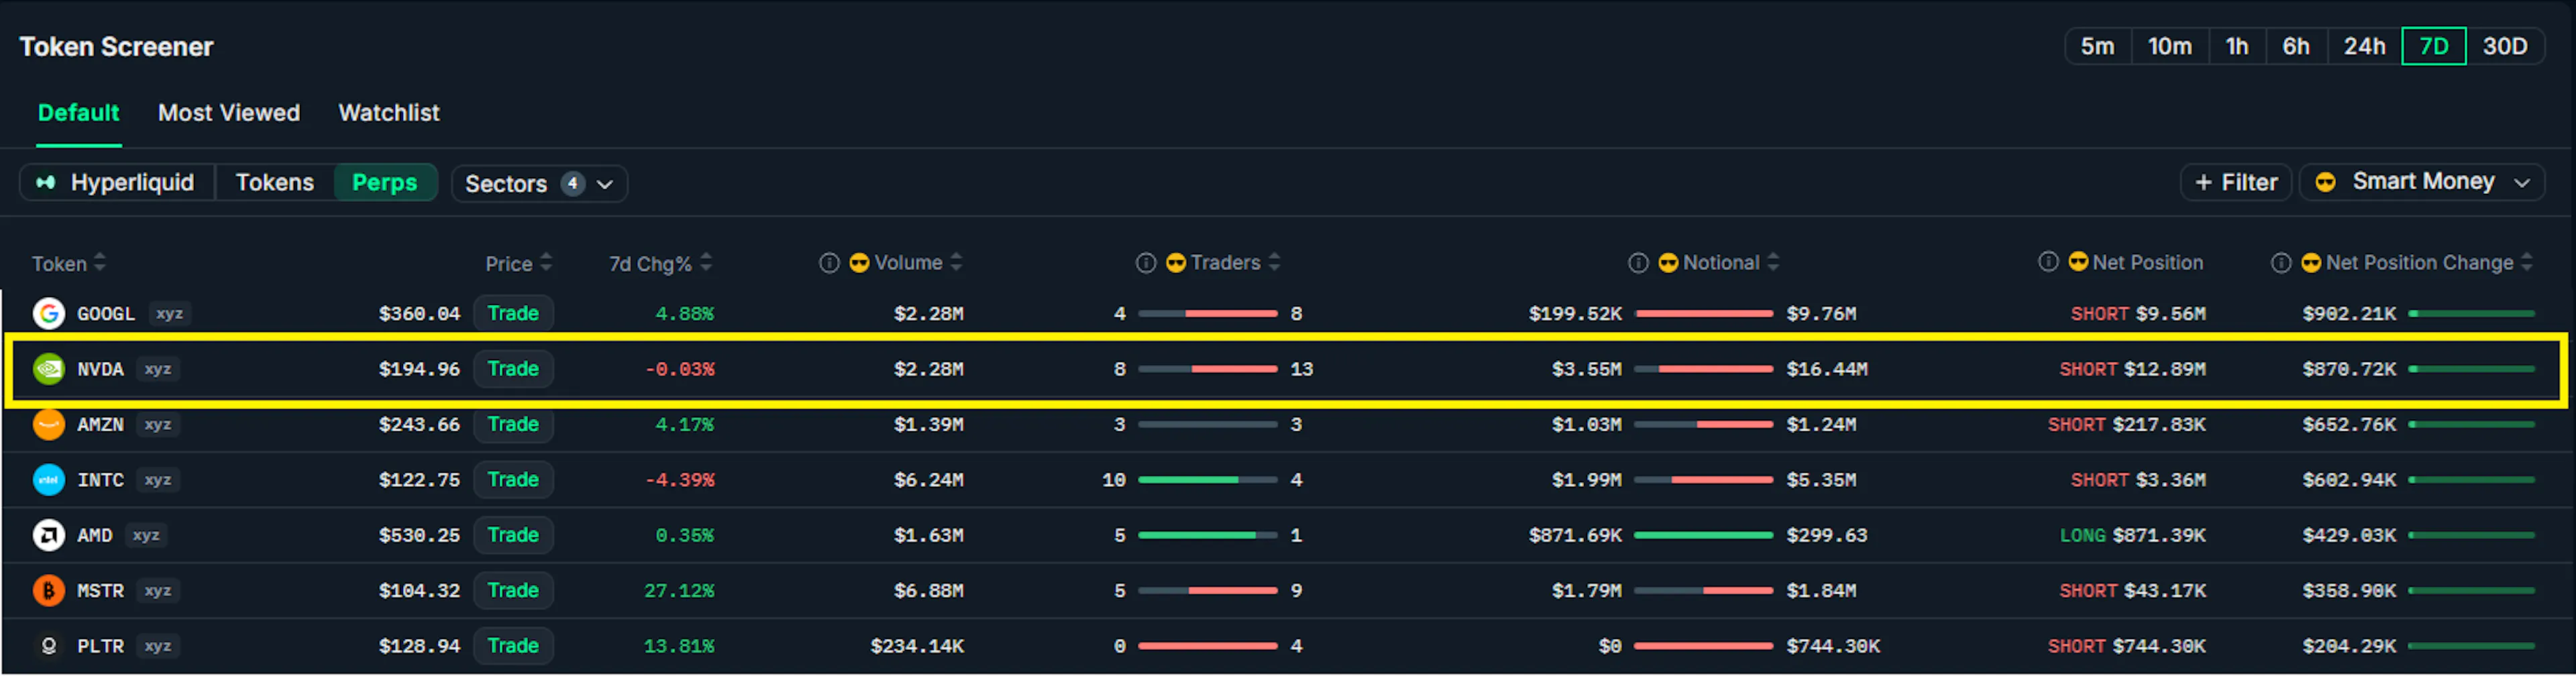Click Trade button for NVDA
Screen dimensions: 2576x676
click(513, 369)
